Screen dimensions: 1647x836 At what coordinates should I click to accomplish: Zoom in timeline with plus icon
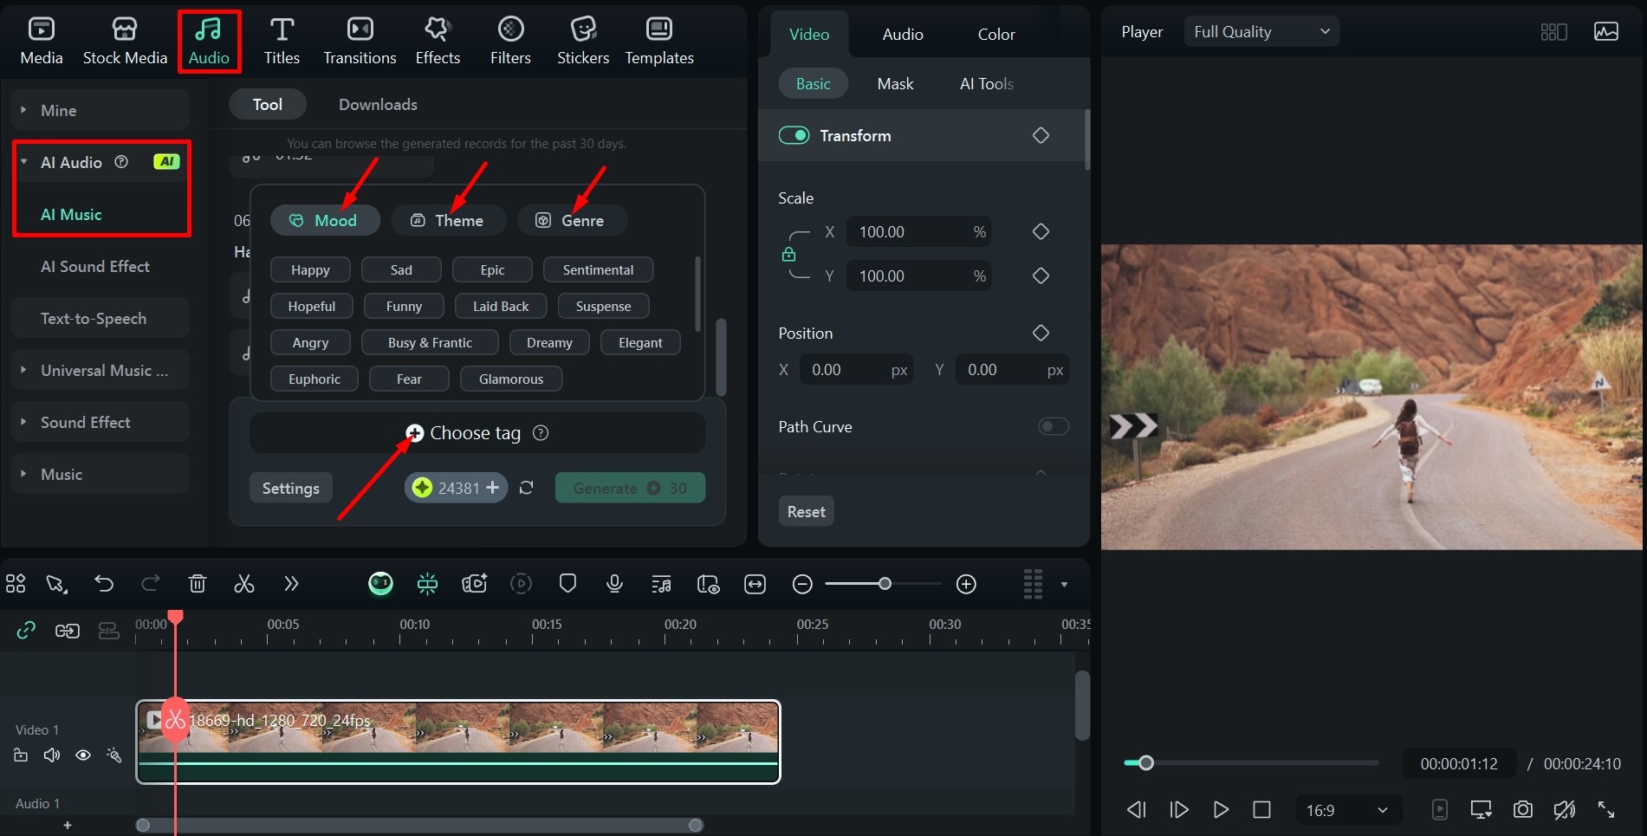click(x=966, y=585)
